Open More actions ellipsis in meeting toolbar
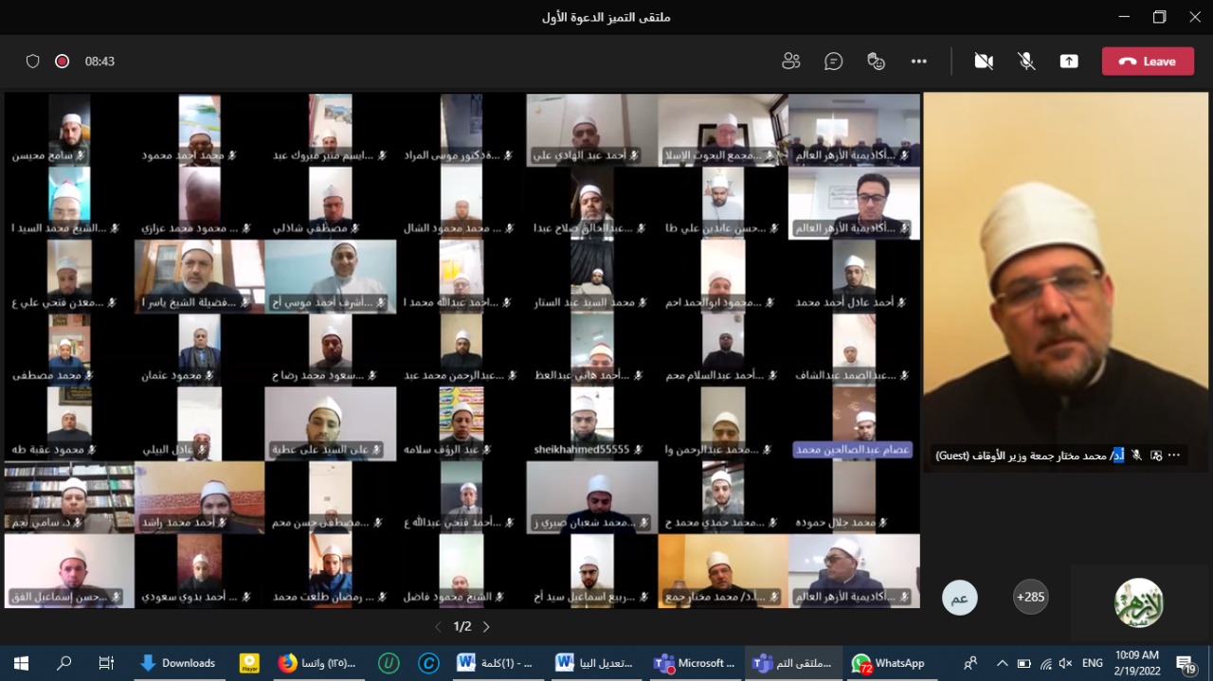 coord(918,62)
